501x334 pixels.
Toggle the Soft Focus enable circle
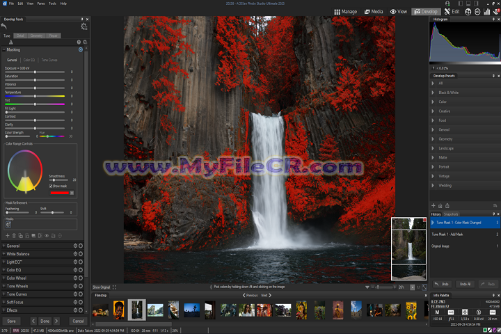[81, 302]
